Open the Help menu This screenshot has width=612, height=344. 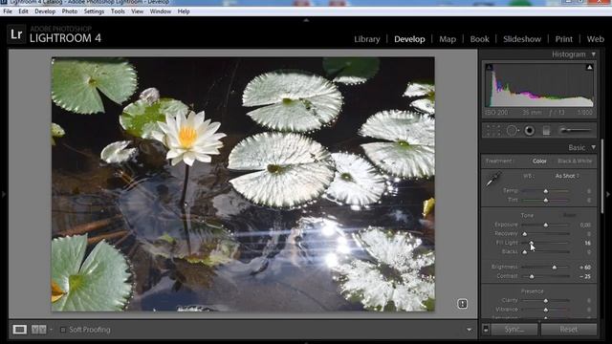[184, 11]
